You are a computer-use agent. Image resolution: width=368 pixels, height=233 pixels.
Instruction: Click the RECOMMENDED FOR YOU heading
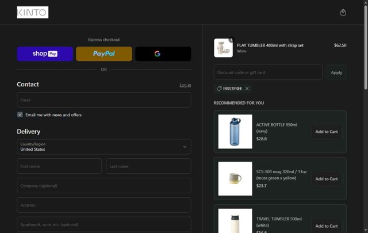coord(239,103)
